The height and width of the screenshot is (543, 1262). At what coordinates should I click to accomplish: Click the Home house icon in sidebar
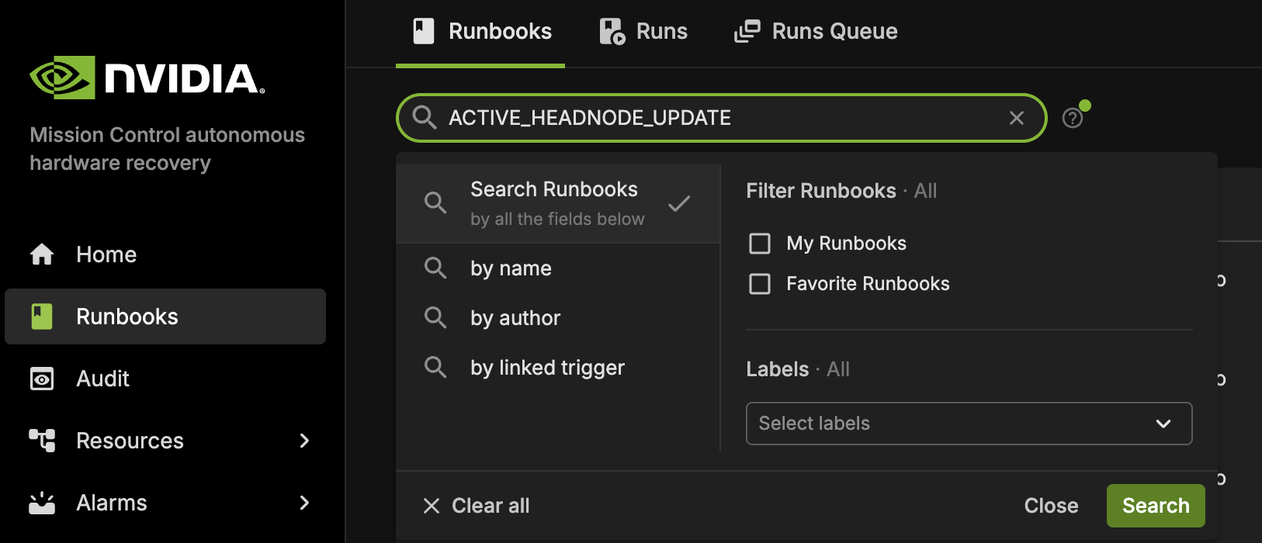point(42,254)
